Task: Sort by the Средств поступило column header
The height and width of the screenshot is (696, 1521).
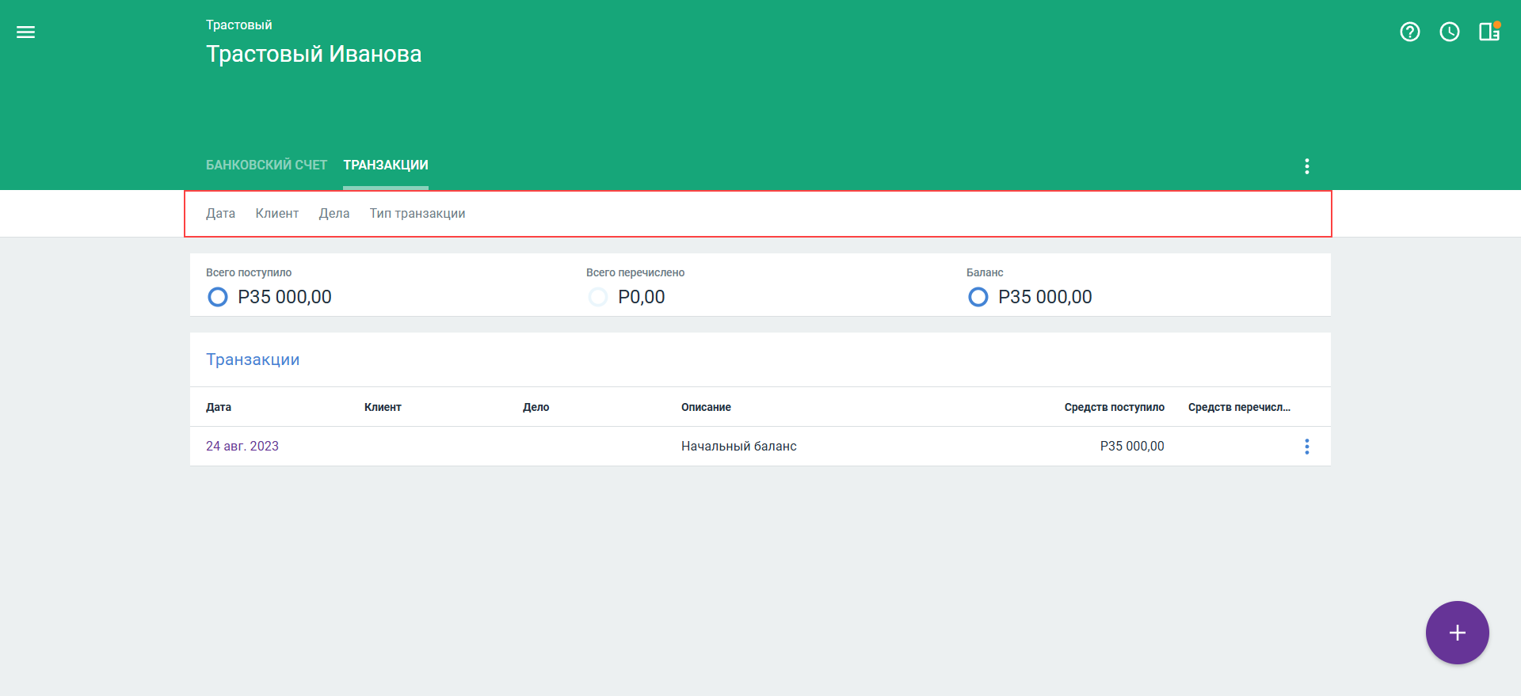Action: tap(1114, 407)
